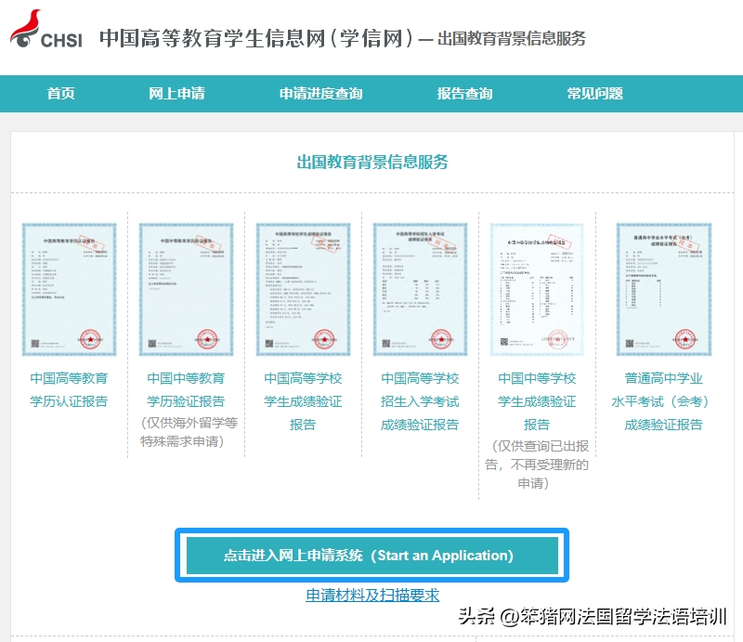
Task: Open the 首页 menu item
Action: 60,94
